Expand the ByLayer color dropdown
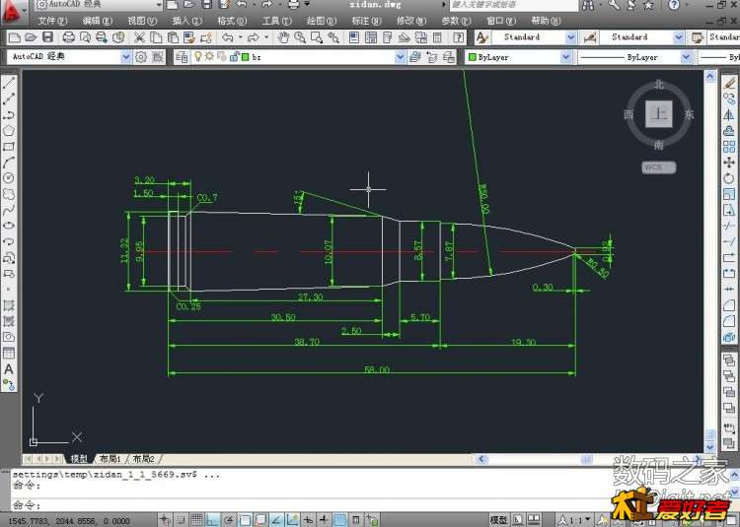740x527 pixels. coord(565,57)
